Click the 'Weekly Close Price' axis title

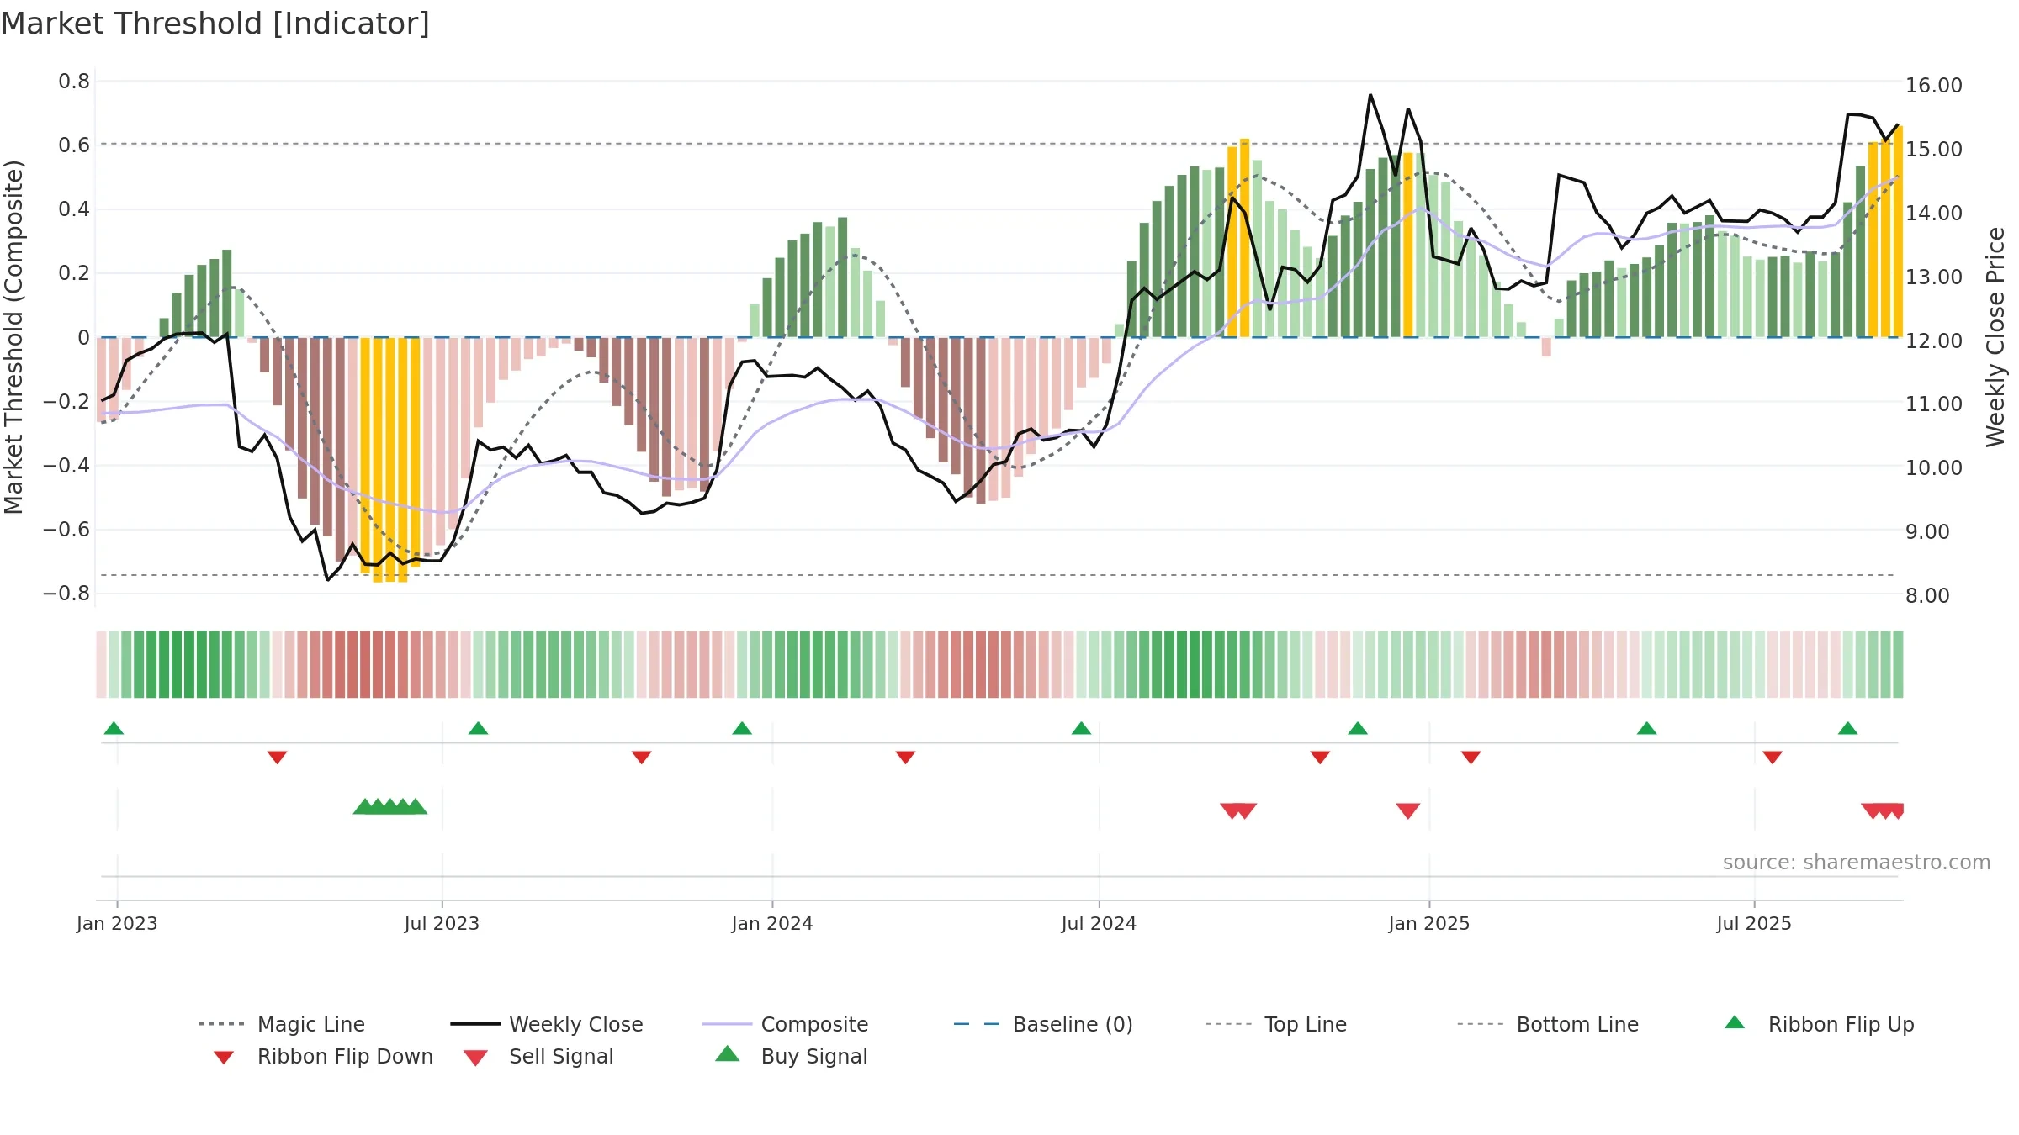click(x=1995, y=337)
